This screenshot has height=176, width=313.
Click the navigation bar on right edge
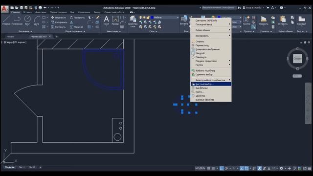click(308, 103)
